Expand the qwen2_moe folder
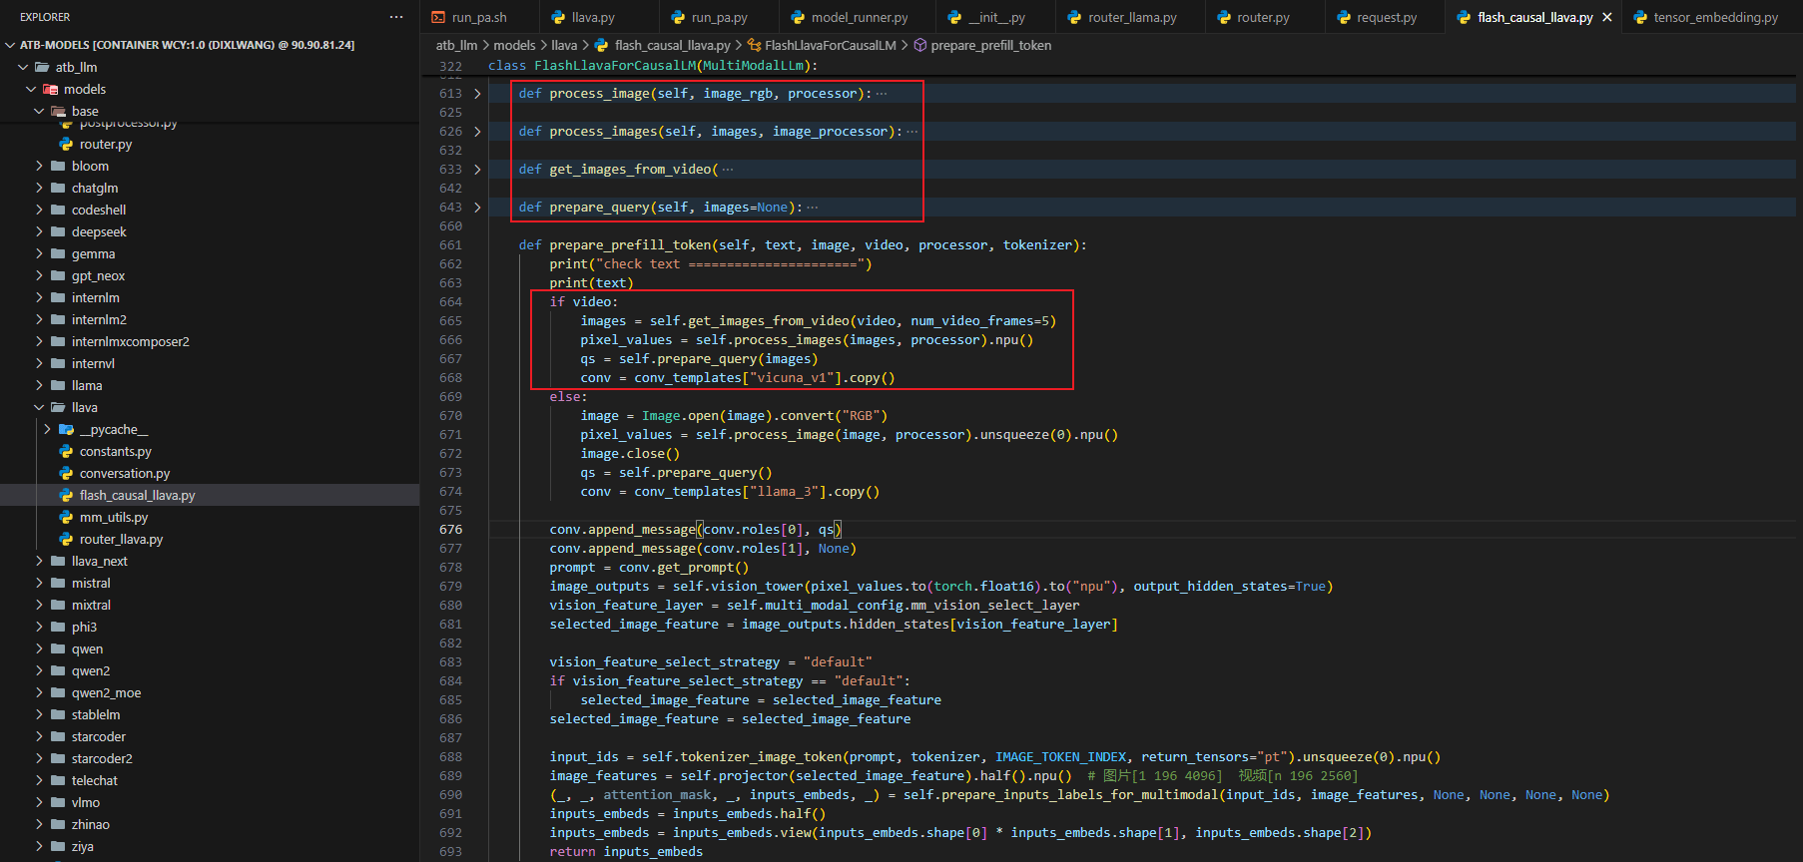Viewport: 1803px width, 862px height. point(39,692)
